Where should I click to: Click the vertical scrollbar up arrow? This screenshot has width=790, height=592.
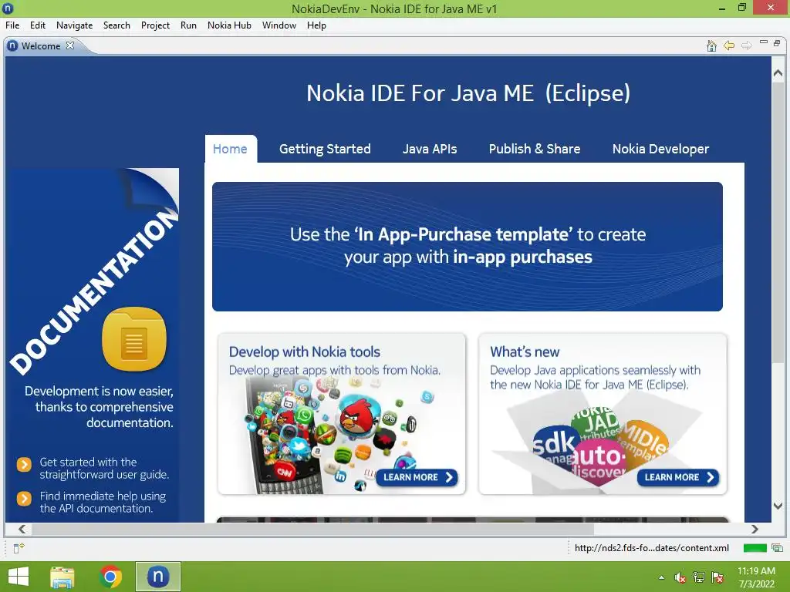[778, 73]
